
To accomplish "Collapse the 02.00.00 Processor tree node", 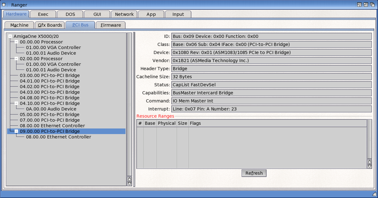I will 16,59.
